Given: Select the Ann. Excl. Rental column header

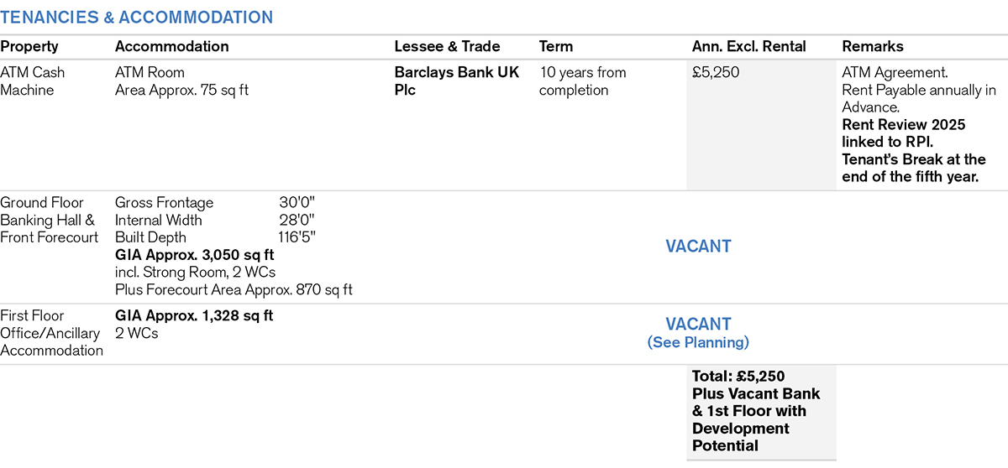Looking at the screenshot, I should tap(748, 47).
